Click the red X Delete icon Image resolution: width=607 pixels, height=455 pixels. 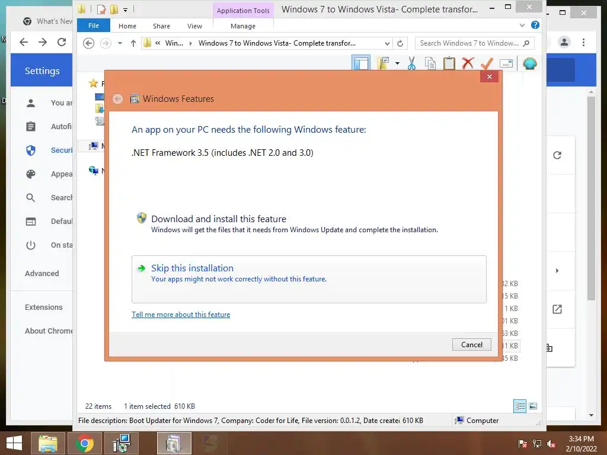tap(468, 63)
